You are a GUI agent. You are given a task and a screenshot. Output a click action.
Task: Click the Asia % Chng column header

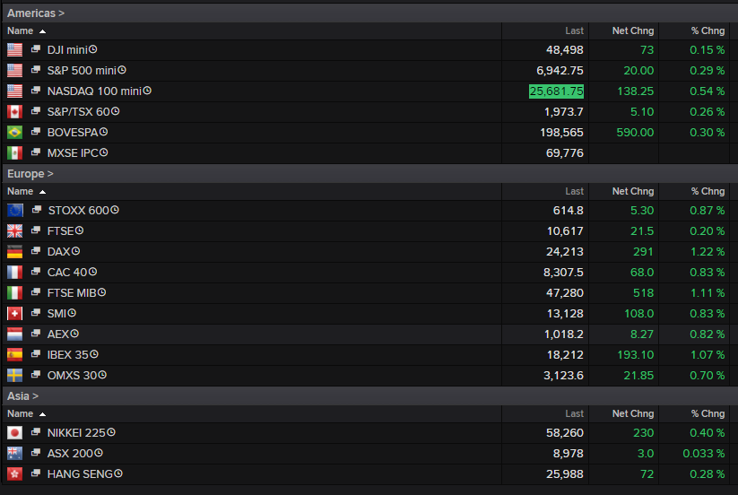708,414
